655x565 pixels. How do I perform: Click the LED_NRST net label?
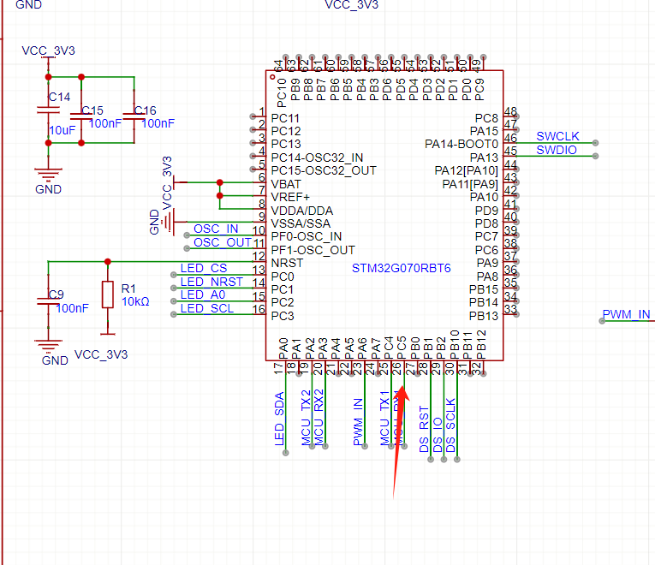coord(211,282)
